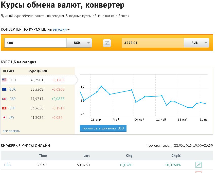Click the Japanese flag icon
The image size is (217, 173).
(x=4, y=118)
